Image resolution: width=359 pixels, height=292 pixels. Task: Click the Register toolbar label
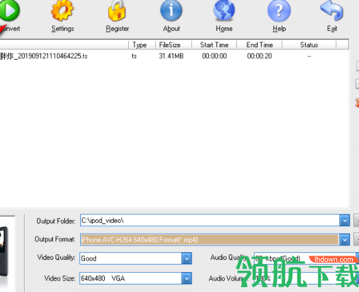(117, 29)
